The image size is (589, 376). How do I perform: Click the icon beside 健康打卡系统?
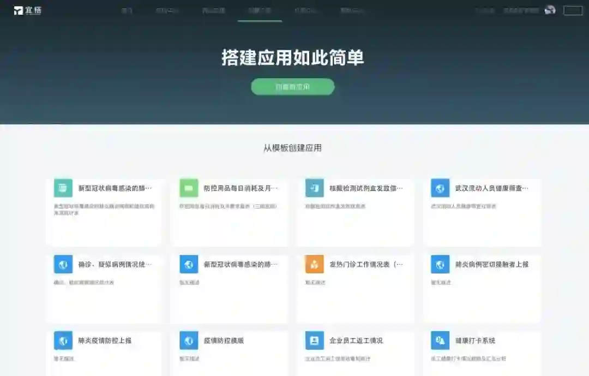440,341
